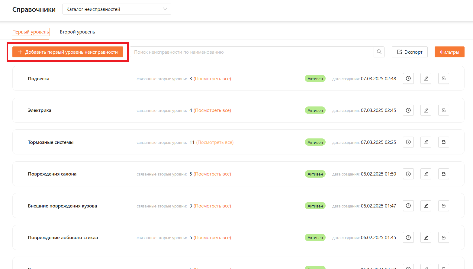
Task: Archive the Электрика entry
Action: coord(443,110)
